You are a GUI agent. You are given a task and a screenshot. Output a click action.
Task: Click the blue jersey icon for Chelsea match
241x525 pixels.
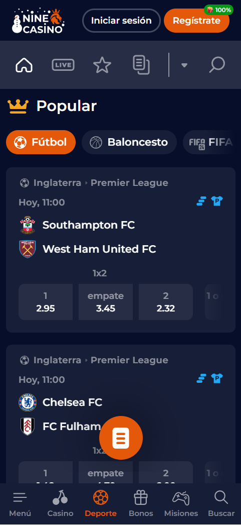[x=217, y=379]
